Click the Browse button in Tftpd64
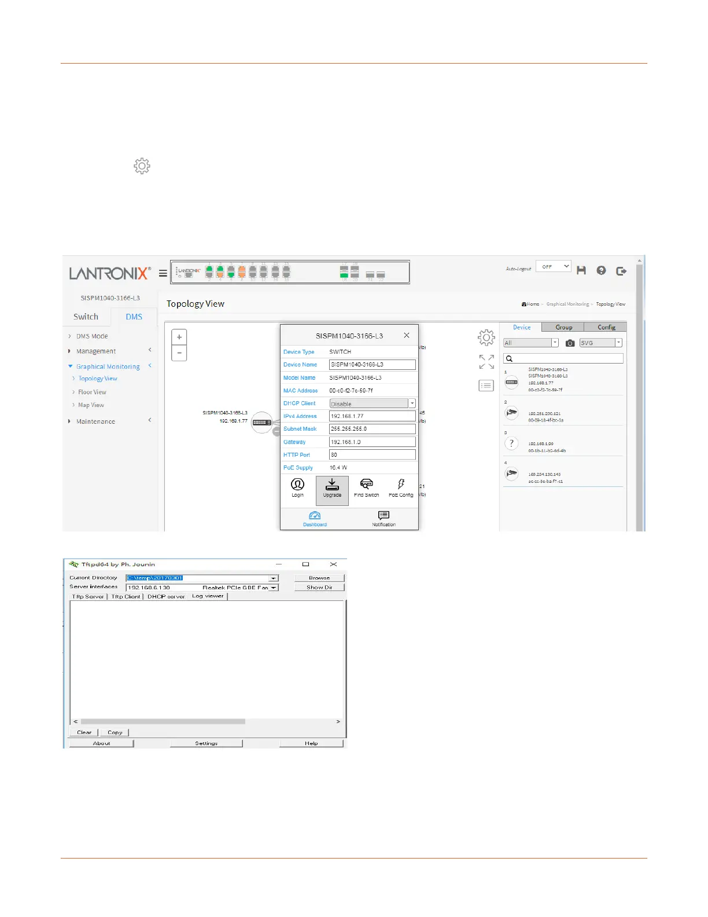The height and width of the screenshot is (917, 708). (319, 578)
